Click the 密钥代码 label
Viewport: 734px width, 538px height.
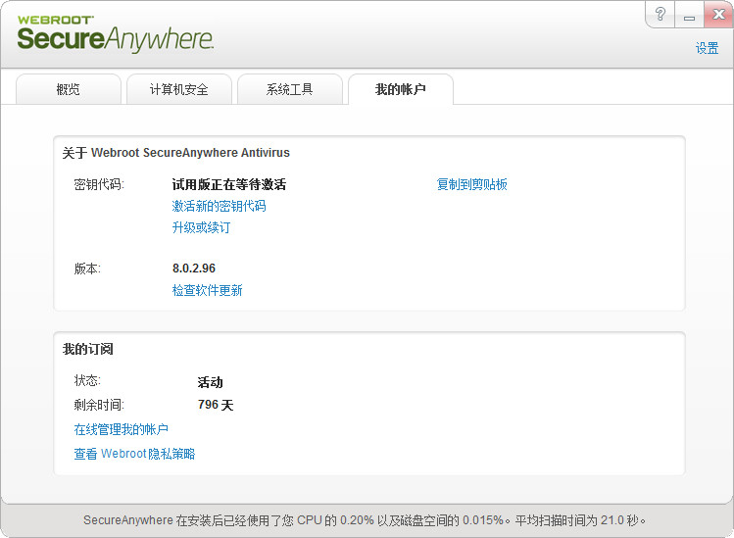99,184
